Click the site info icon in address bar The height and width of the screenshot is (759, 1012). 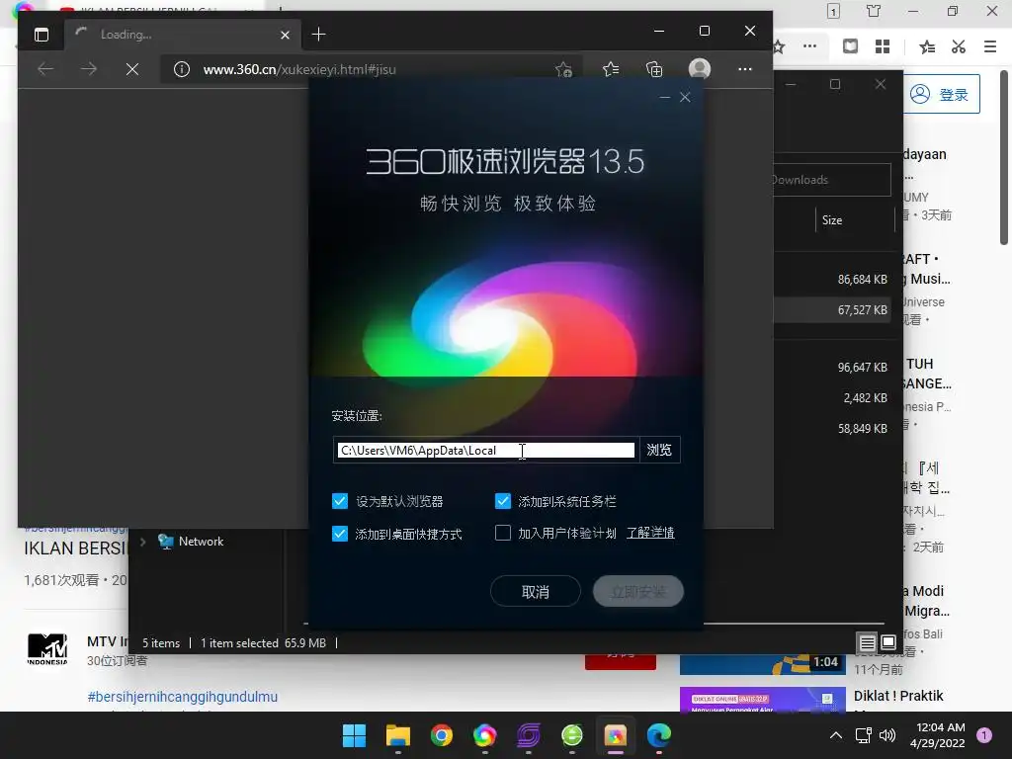pos(182,69)
